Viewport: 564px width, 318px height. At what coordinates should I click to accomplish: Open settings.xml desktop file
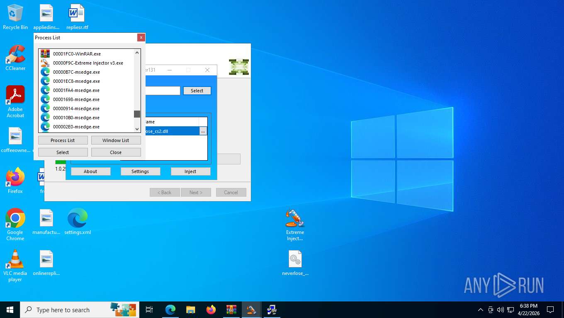pos(78,222)
